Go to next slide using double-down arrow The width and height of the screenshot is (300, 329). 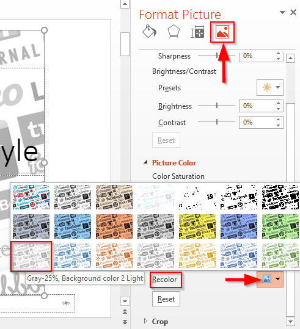pos(125,322)
